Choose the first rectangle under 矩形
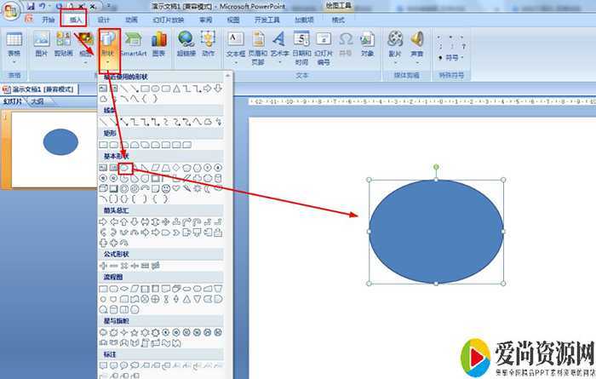Screen dimensions: 596x379 point(103,145)
